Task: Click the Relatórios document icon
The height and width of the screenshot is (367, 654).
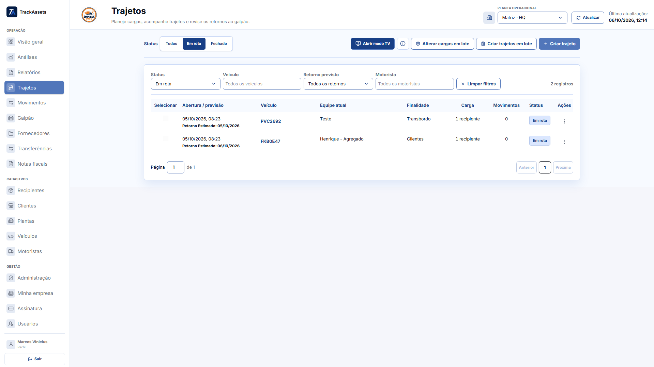Action: [x=11, y=72]
